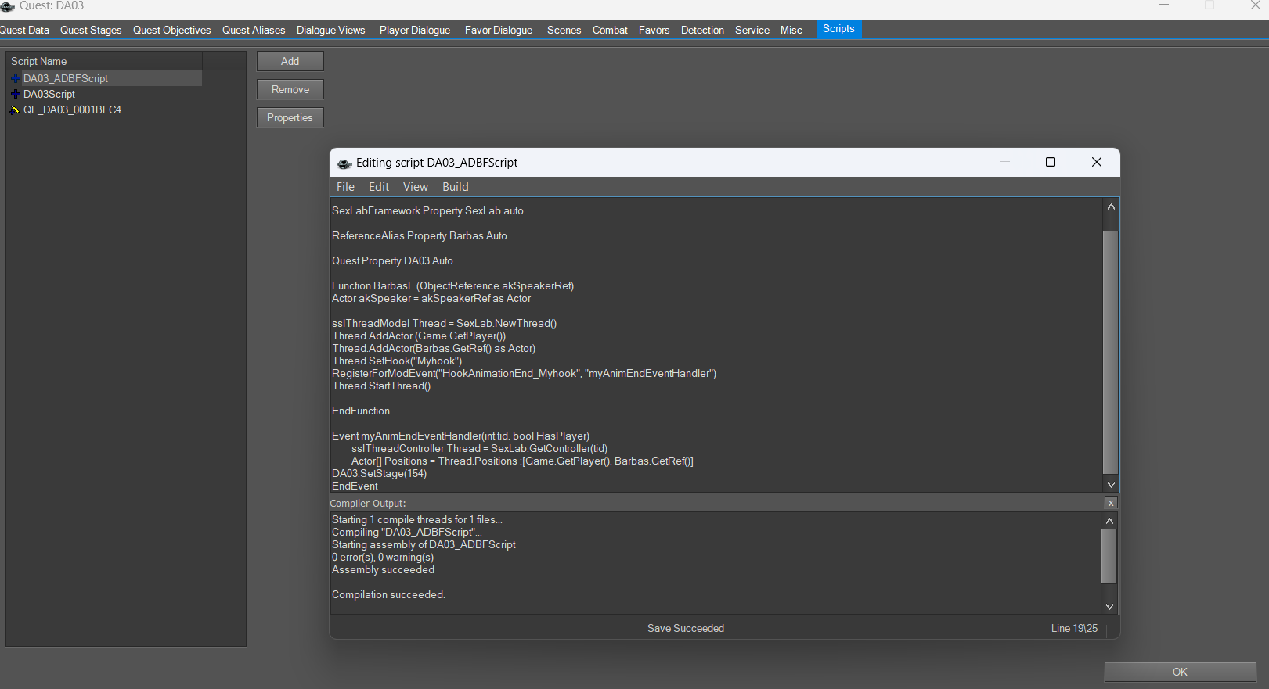This screenshot has height=689, width=1269.
Task: Switch to the Quest Objectives tab
Action: point(172,30)
